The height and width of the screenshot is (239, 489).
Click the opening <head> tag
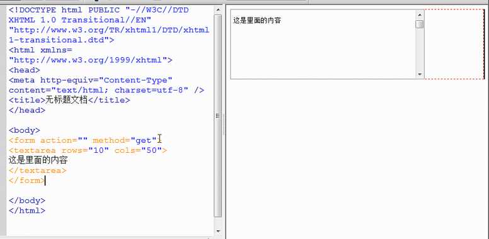pyautogui.click(x=25, y=70)
